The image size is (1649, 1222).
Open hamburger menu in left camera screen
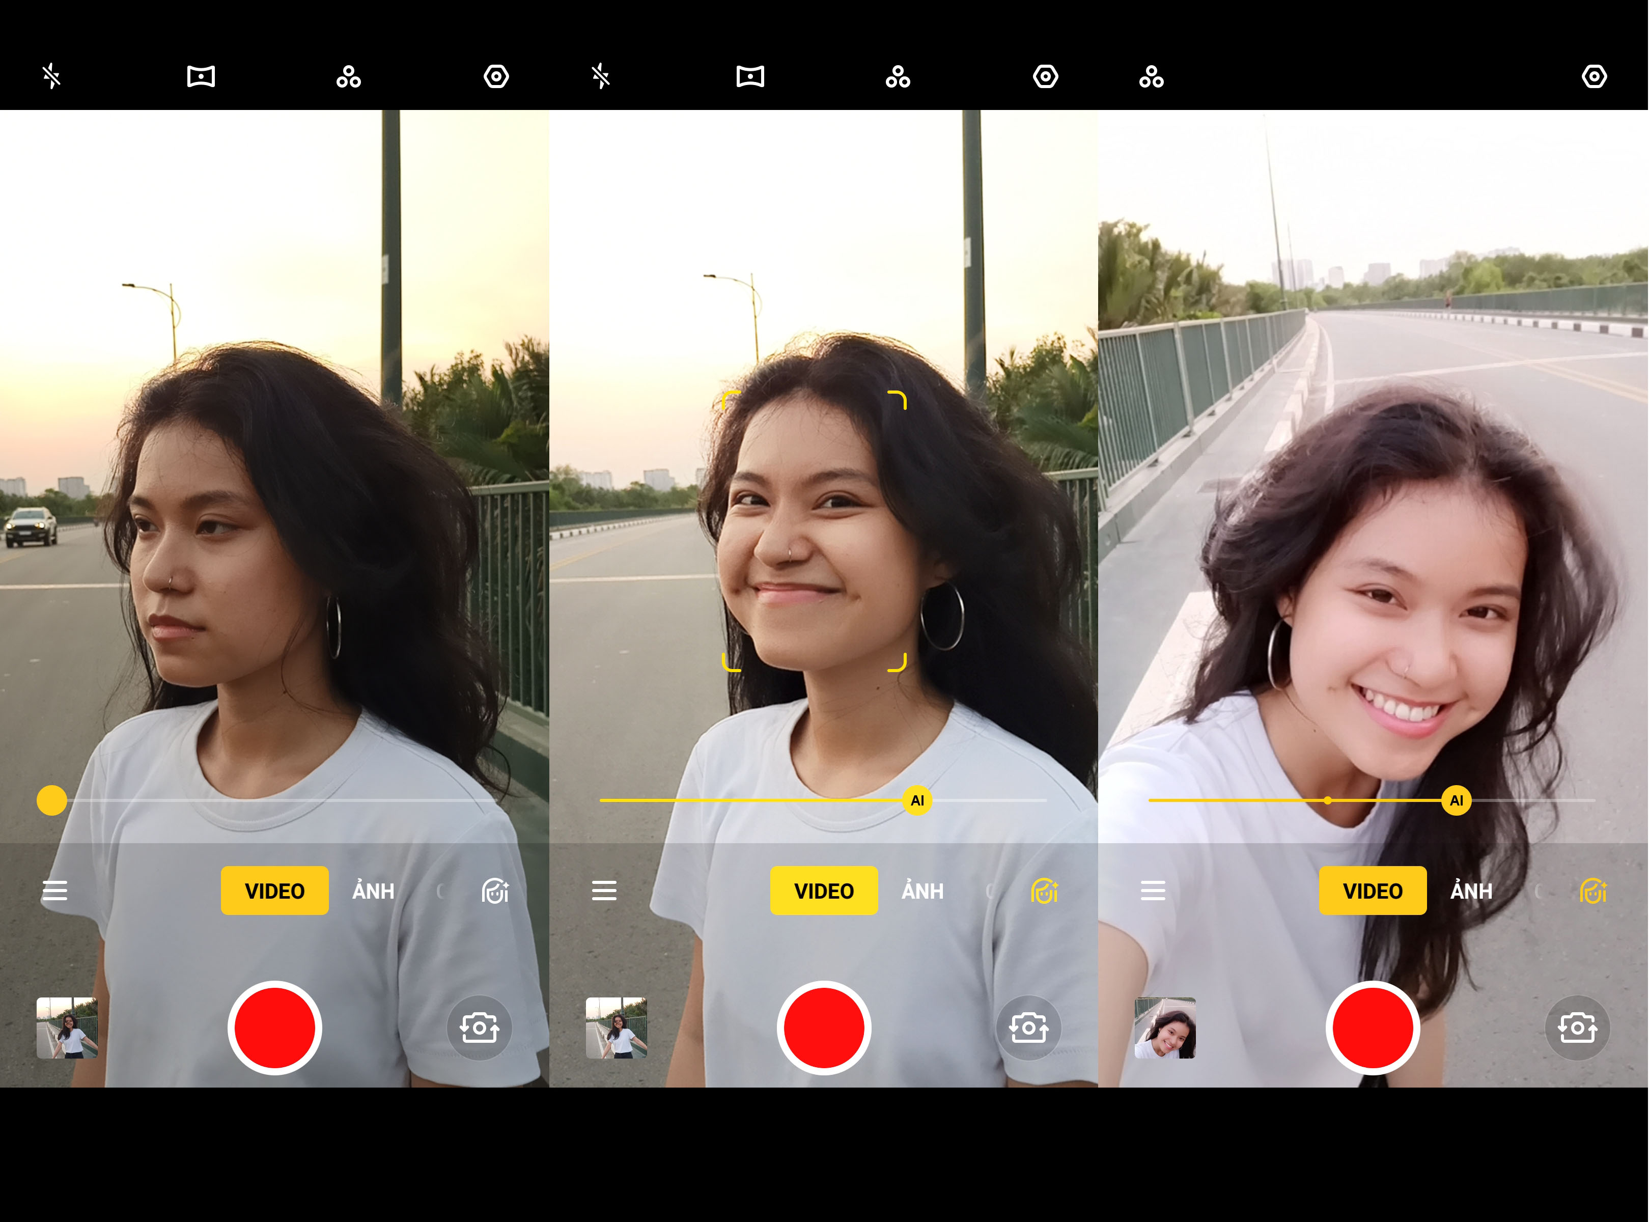coord(54,891)
